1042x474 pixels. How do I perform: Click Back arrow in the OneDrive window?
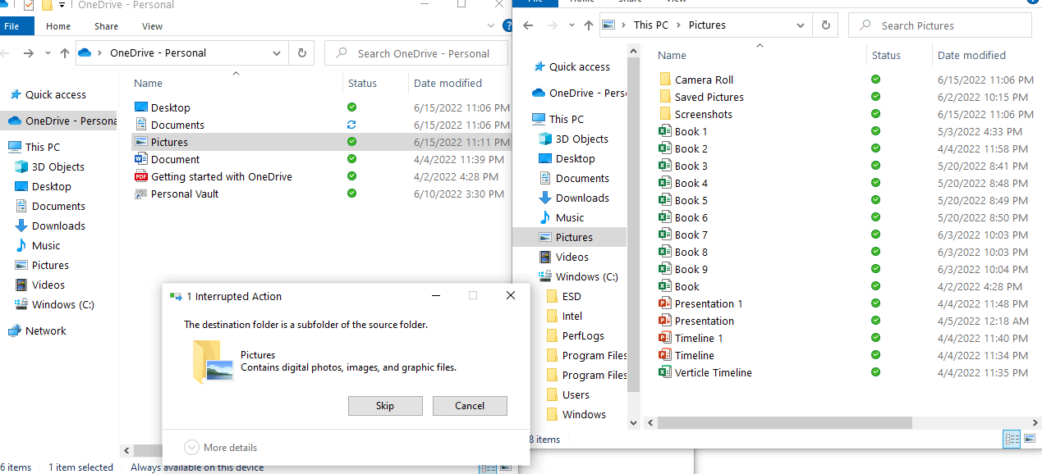(x=6, y=53)
